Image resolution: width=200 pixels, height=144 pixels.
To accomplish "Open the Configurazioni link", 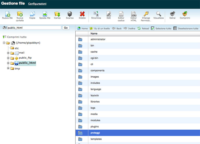I will click(37, 4).
